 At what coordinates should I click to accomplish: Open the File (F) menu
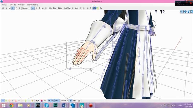(5, 5)
